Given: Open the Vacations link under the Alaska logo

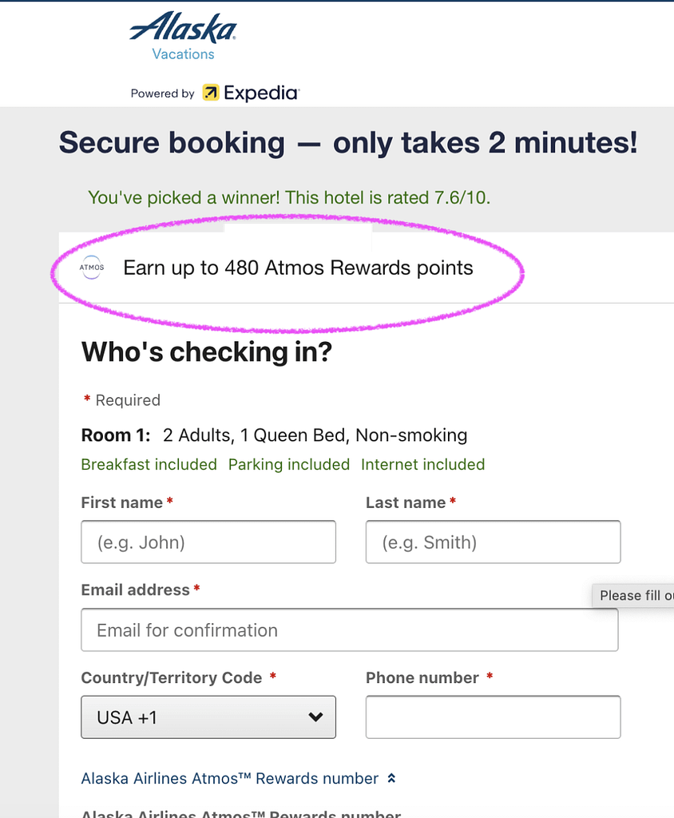Looking at the screenshot, I should [183, 54].
